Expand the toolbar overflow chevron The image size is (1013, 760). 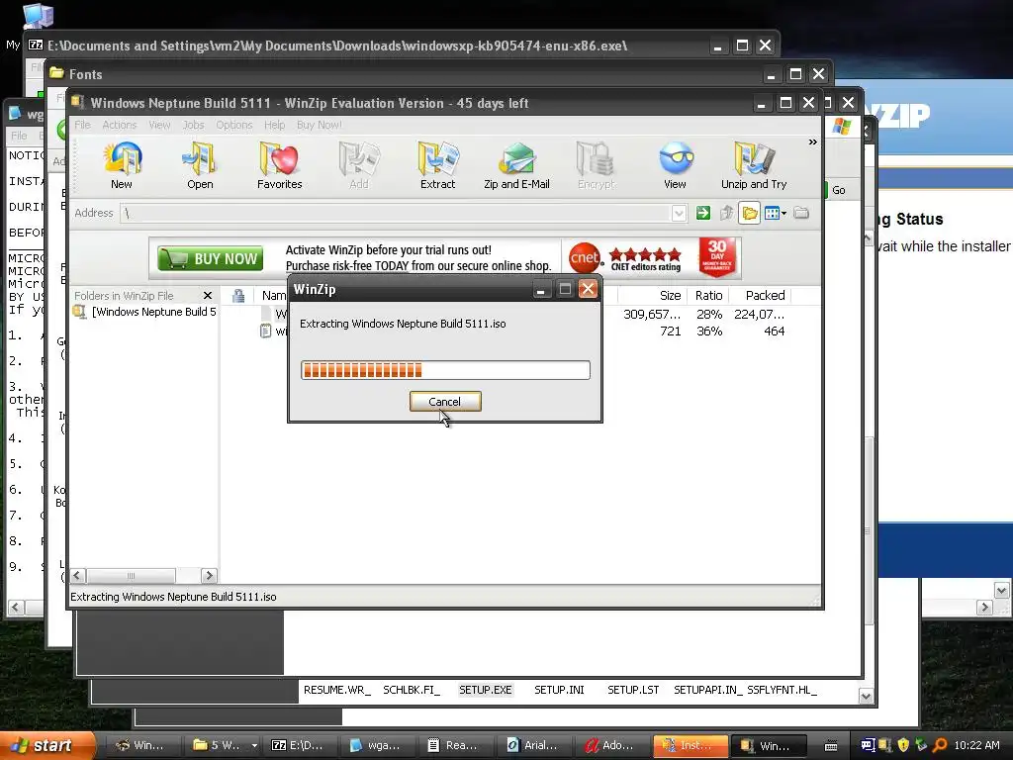(x=812, y=142)
